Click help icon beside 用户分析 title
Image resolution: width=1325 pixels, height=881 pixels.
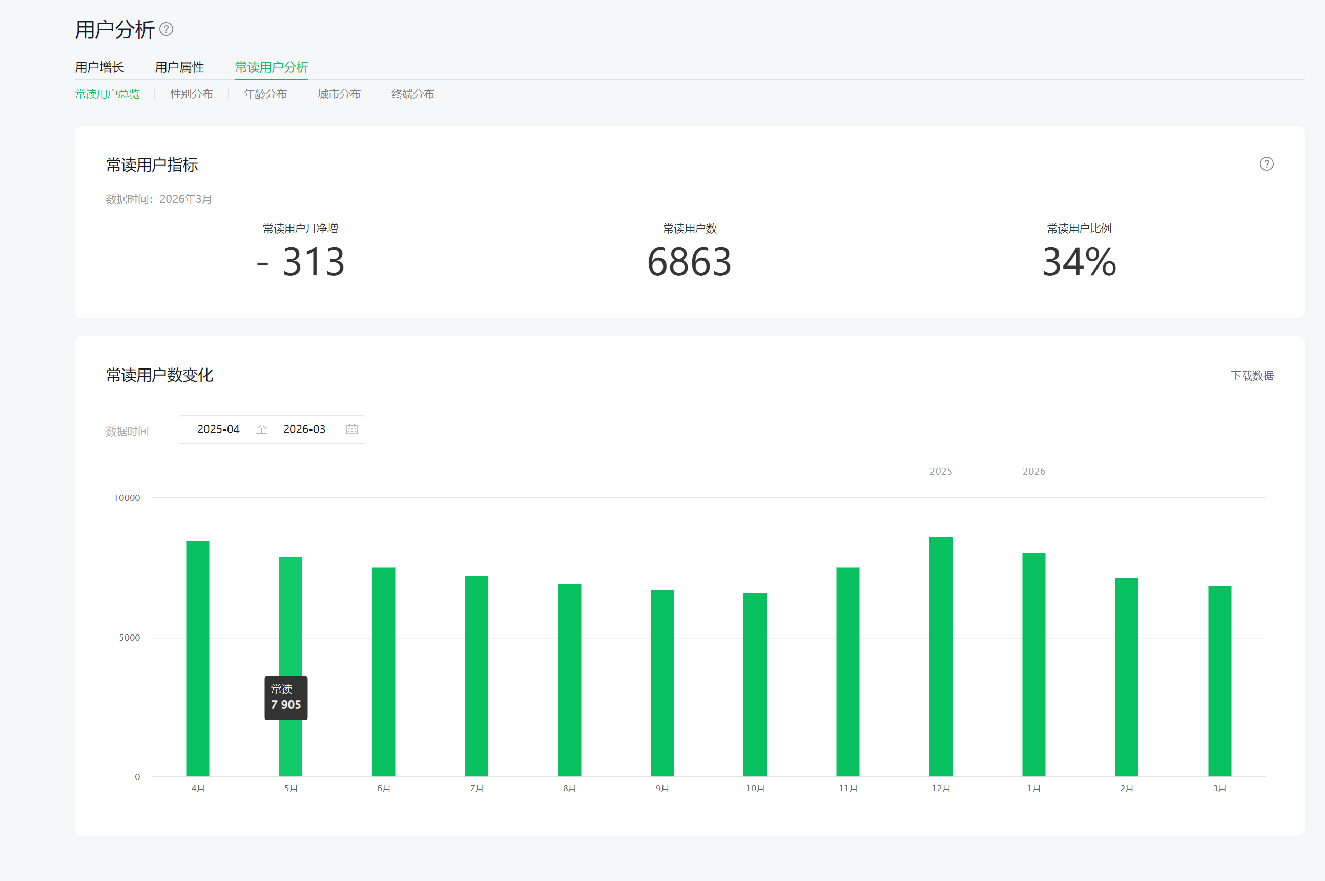pyautogui.click(x=166, y=29)
